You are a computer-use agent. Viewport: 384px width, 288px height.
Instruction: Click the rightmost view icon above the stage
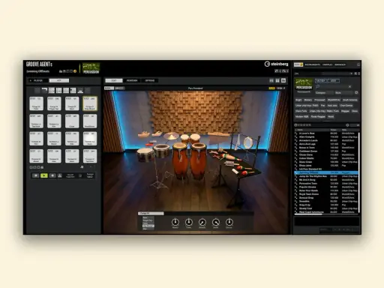(283, 80)
